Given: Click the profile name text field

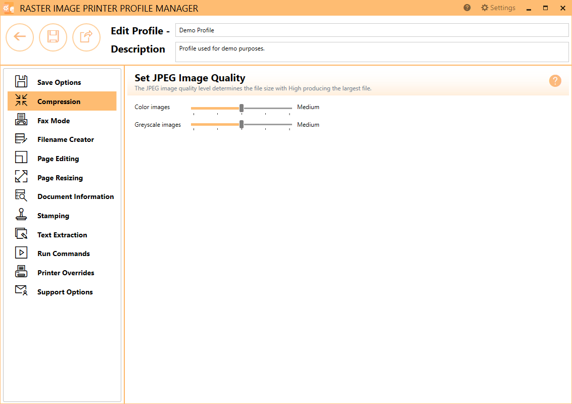Looking at the screenshot, I should pyautogui.click(x=371, y=30).
